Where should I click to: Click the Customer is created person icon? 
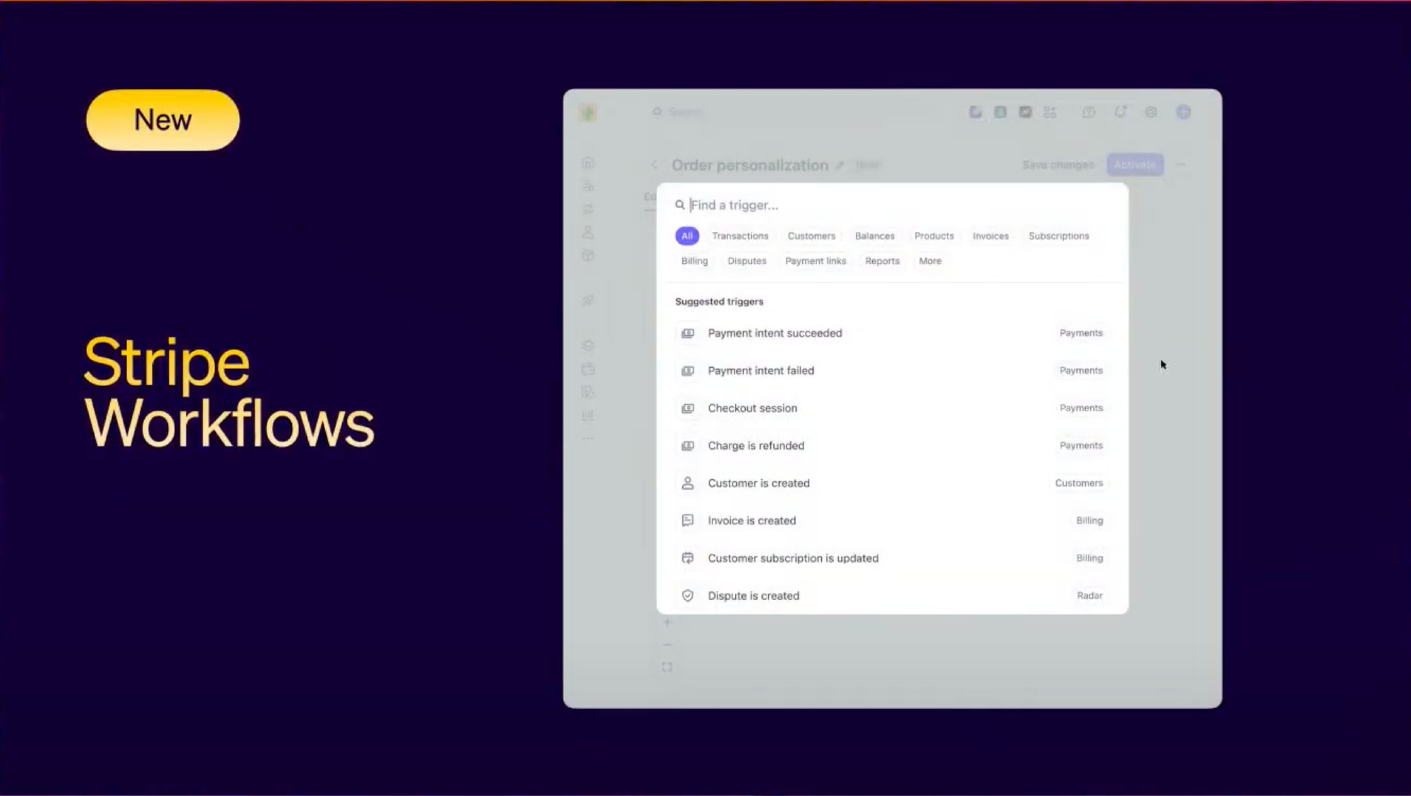click(x=688, y=483)
